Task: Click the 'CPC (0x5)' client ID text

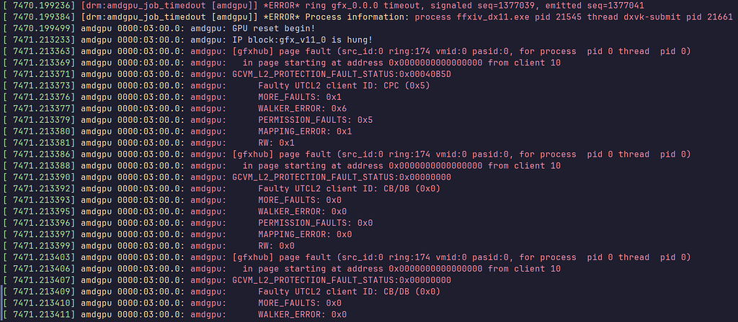Action: pyautogui.click(x=406, y=86)
